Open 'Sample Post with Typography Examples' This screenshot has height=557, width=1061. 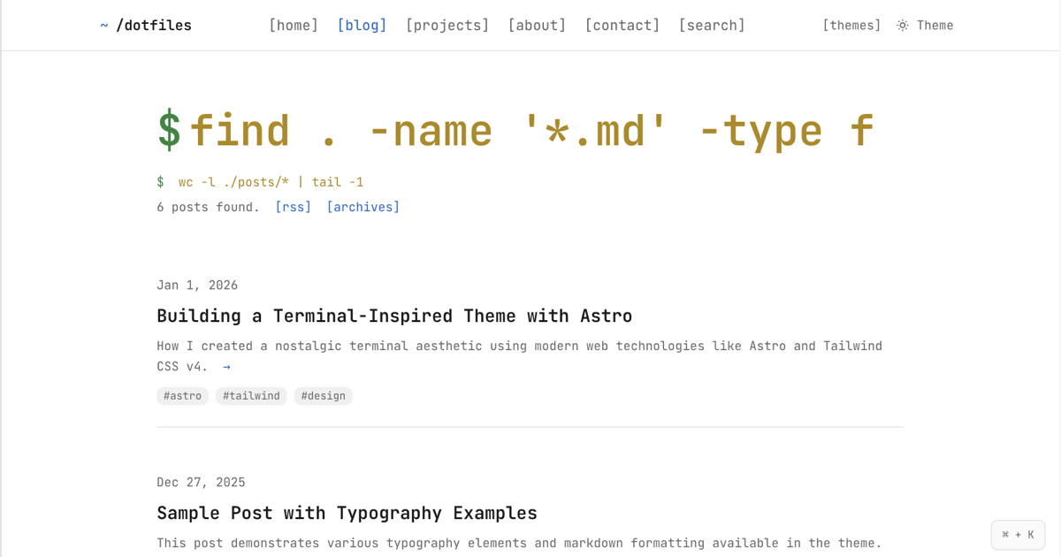coord(347,513)
